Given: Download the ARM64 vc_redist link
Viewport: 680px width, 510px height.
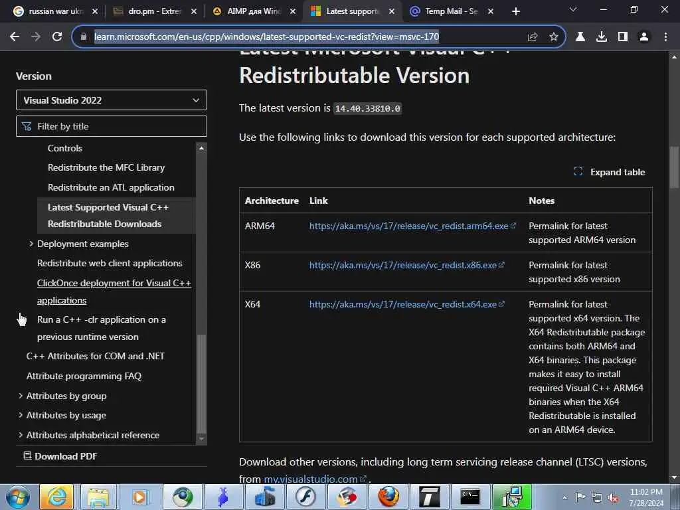Looking at the screenshot, I should coord(408,226).
